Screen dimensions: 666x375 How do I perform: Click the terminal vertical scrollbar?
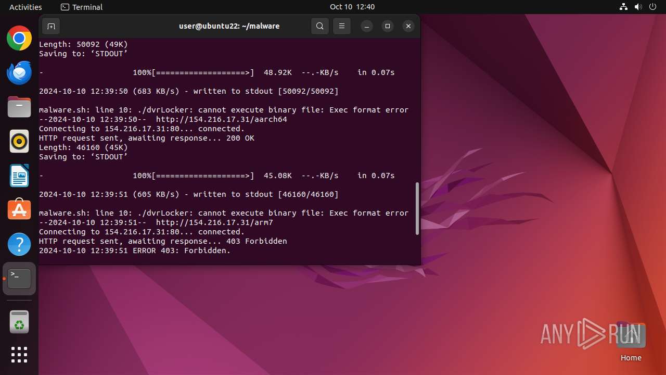417,208
